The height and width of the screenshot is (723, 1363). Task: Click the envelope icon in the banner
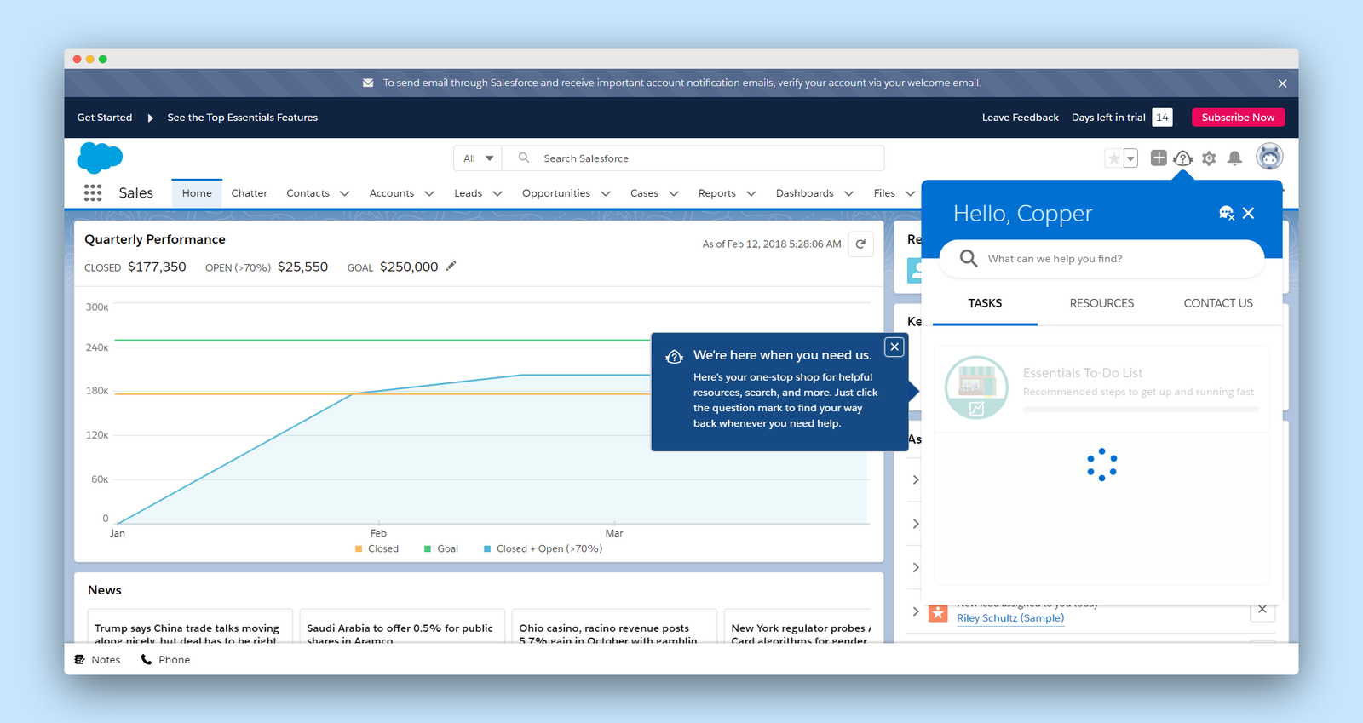[368, 83]
